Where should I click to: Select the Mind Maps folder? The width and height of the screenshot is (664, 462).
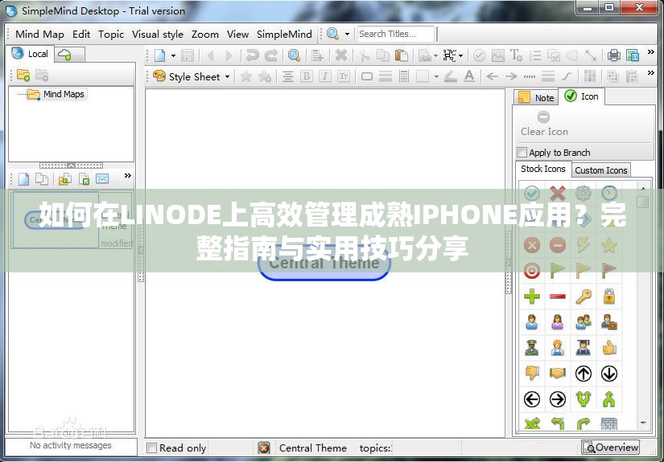(56, 94)
